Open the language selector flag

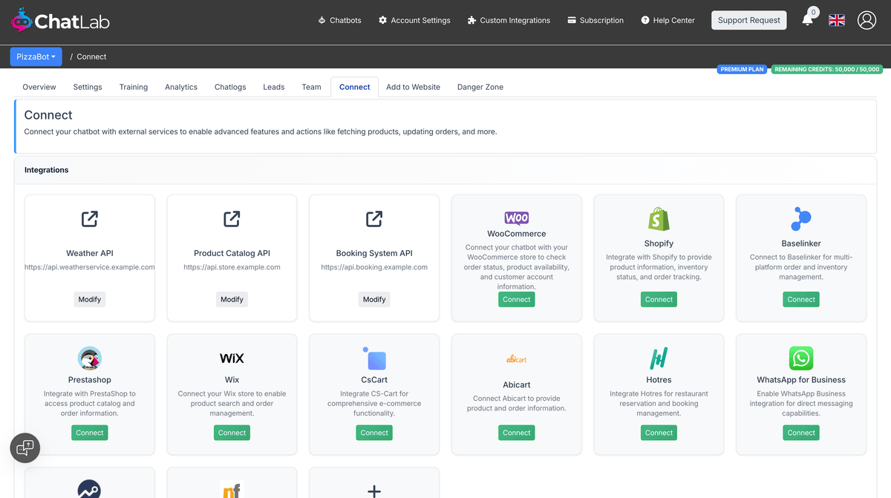tap(837, 20)
